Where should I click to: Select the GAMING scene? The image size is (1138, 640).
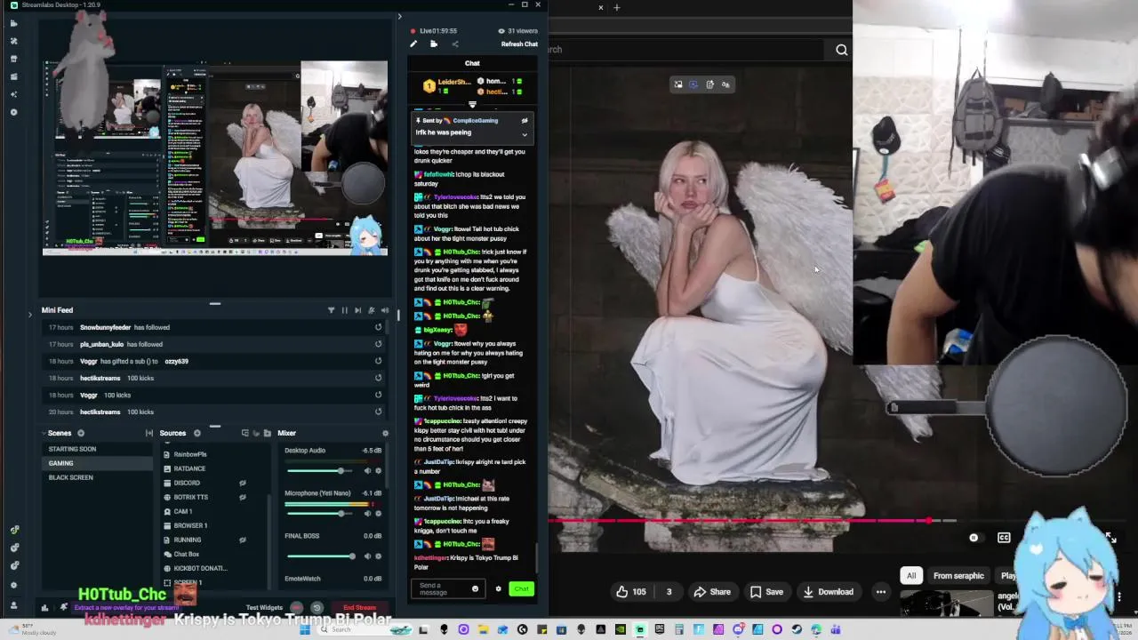(x=98, y=463)
